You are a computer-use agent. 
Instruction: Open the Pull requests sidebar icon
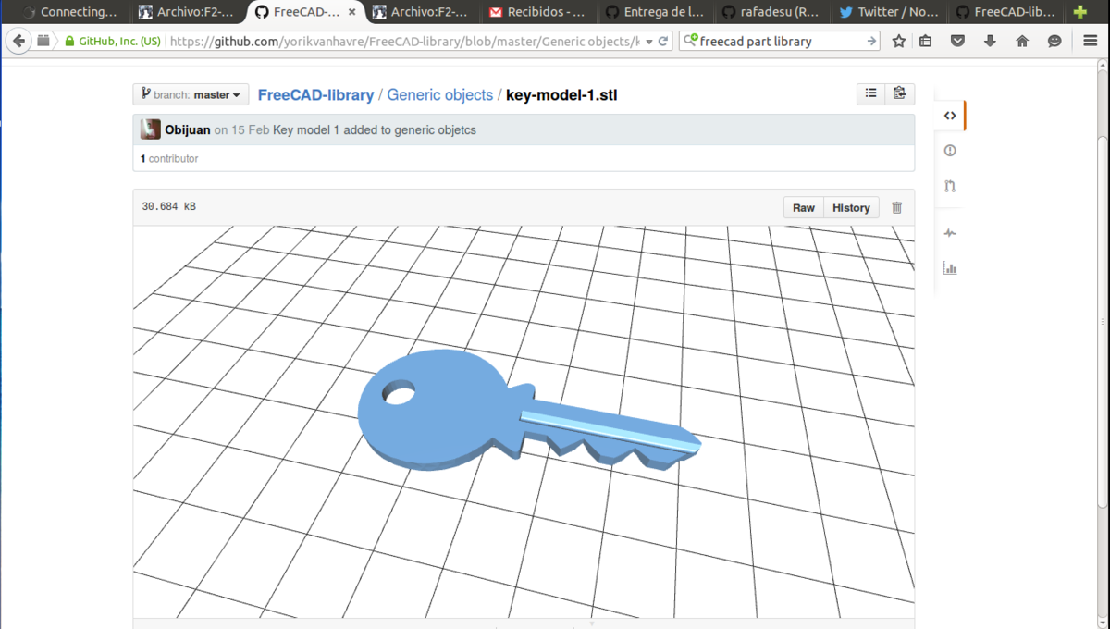point(950,186)
